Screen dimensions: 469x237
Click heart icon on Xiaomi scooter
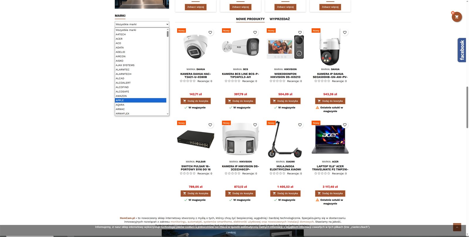(x=300, y=125)
